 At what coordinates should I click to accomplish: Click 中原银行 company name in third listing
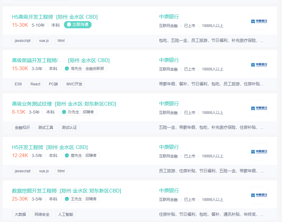[169, 104]
